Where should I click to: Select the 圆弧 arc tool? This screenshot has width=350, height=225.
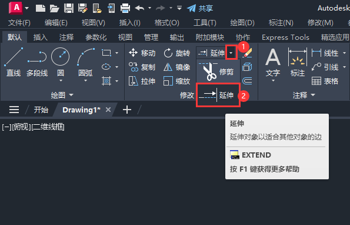86,62
